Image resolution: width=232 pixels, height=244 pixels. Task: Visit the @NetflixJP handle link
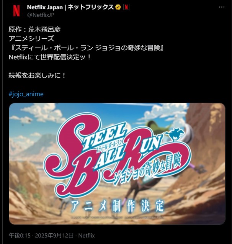pos(41,15)
